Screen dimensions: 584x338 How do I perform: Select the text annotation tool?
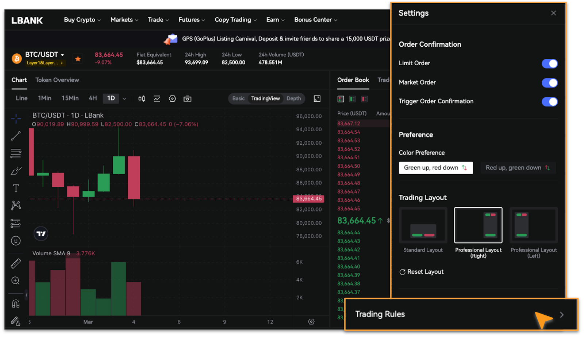click(16, 188)
